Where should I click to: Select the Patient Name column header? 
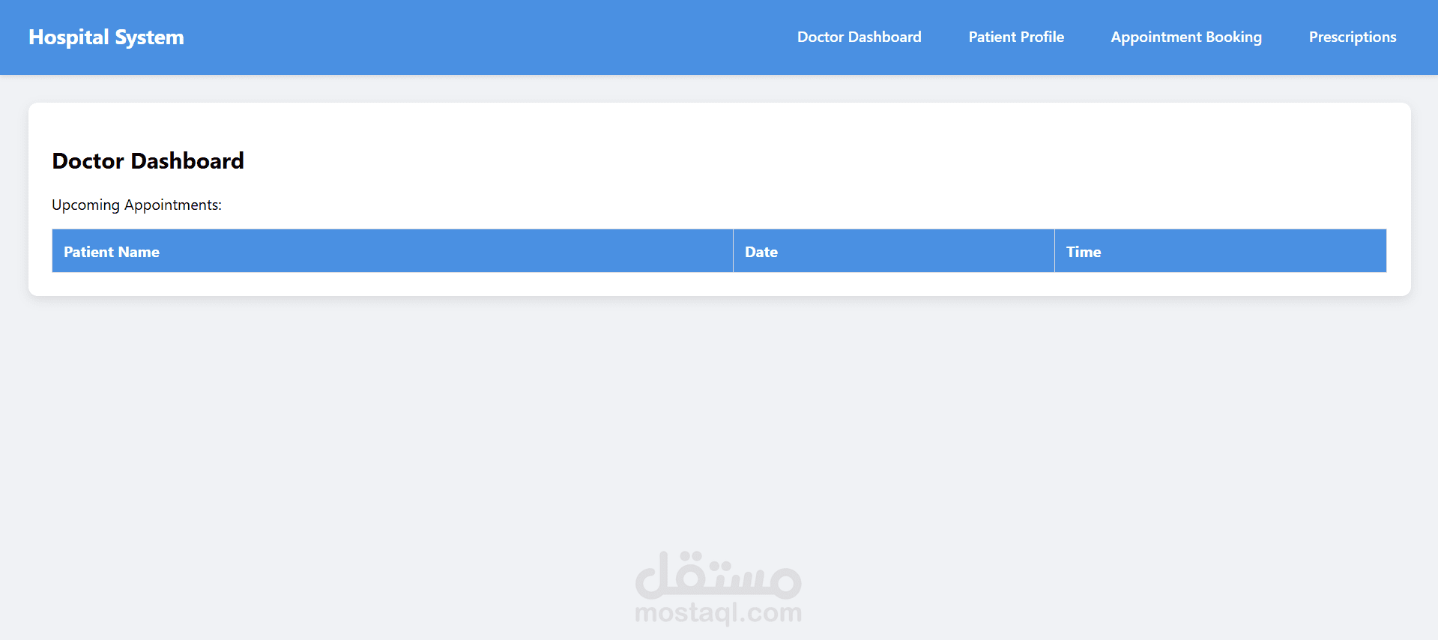point(393,251)
